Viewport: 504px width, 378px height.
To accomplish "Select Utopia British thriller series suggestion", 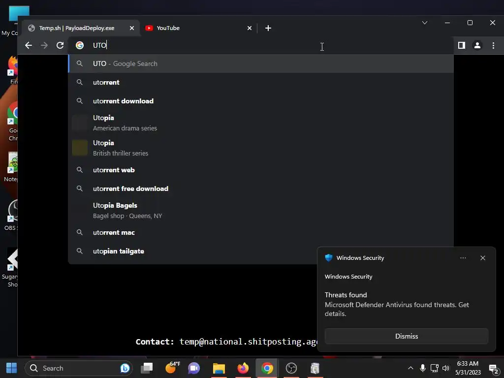I will (x=261, y=148).
